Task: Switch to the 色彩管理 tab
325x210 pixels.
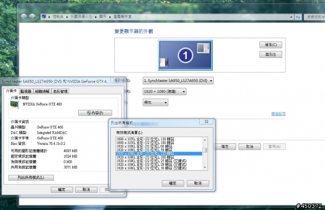Action: 60,92
